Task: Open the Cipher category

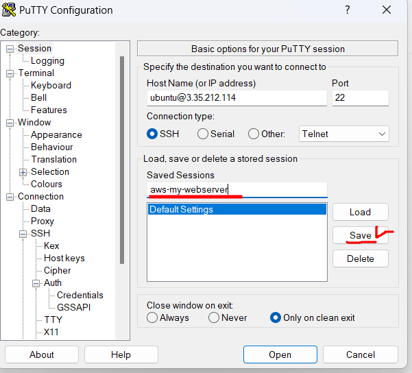Action: pos(58,271)
